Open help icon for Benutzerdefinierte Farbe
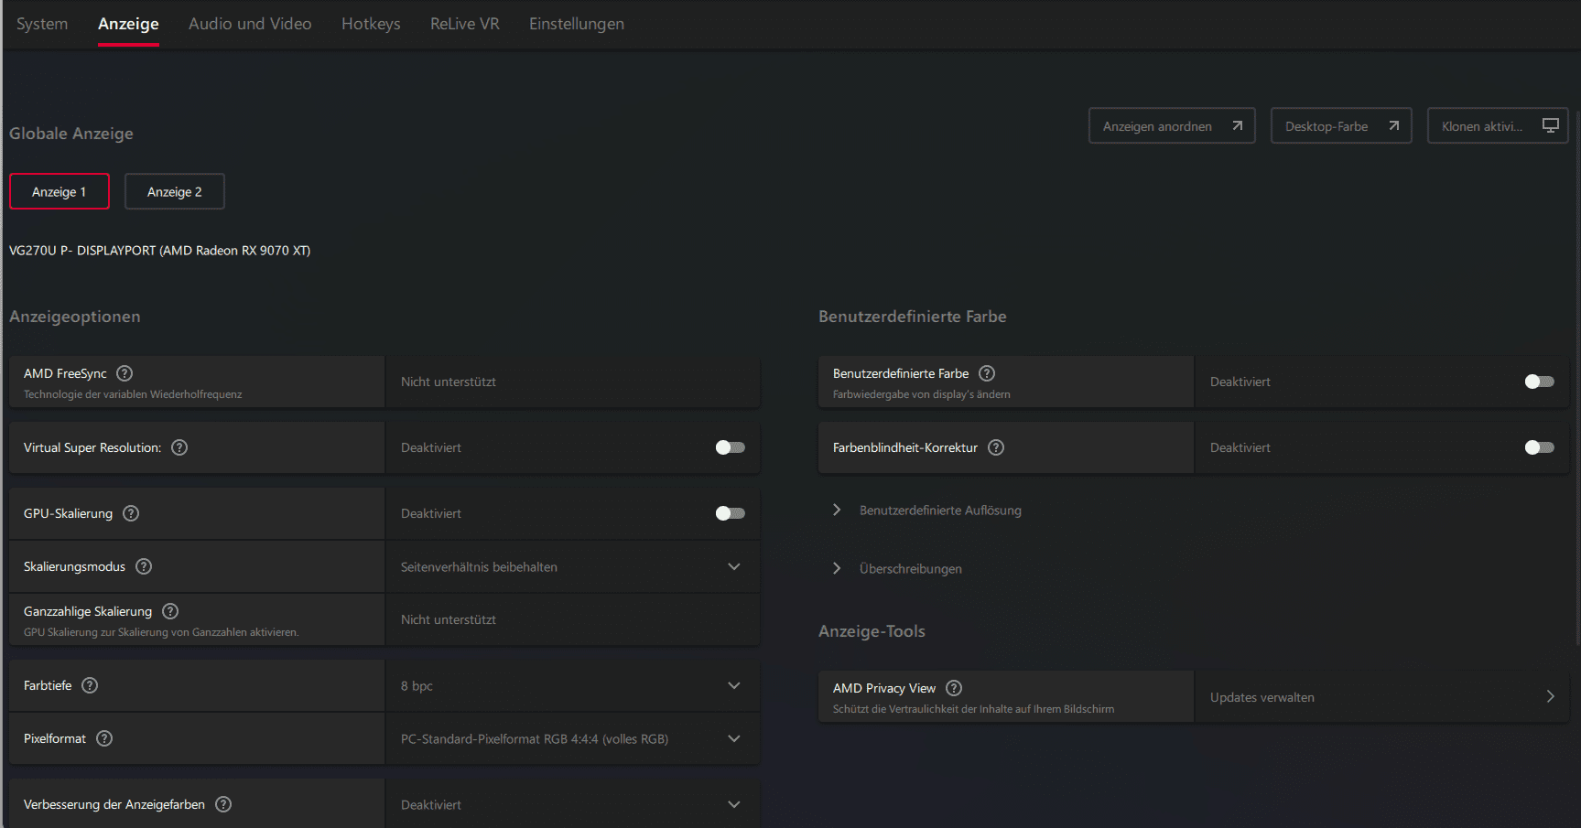1581x828 pixels. (x=987, y=373)
